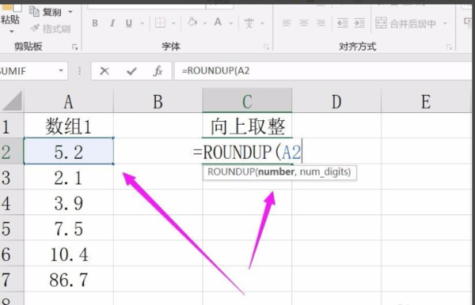This screenshot has width=475, height=305.
Task: Increase indent
Action: [x=359, y=23]
